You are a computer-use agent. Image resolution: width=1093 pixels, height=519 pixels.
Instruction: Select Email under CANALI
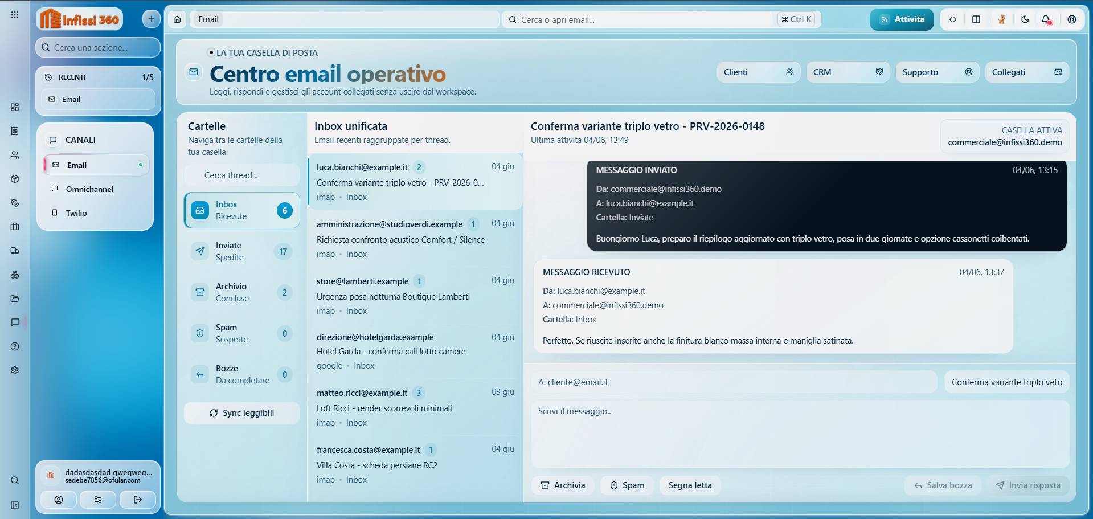coord(96,165)
